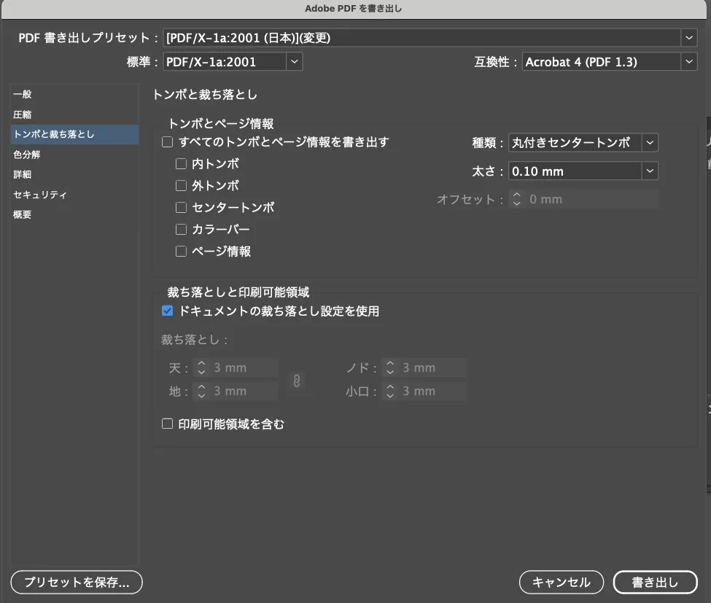Click the chain icon linking bleed values
711x603 pixels.
298,379
